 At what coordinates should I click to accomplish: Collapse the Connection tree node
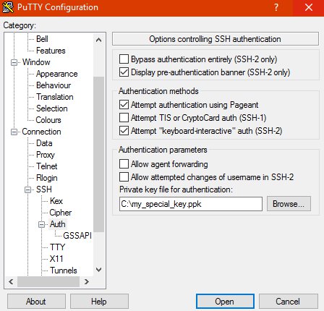(x=14, y=132)
